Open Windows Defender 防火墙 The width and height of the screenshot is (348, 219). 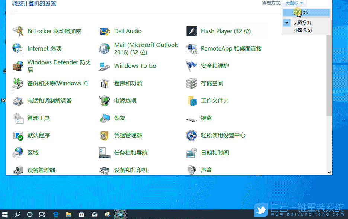pyautogui.click(x=58, y=66)
